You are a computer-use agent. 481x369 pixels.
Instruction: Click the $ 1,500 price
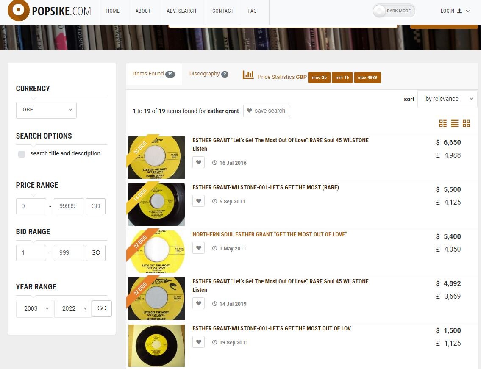448,330
